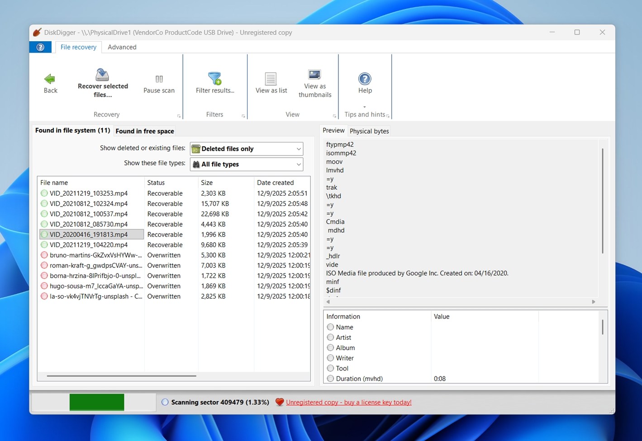Click the buy a license key link
This screenshot has width=642, height=441.
[349, 402]
